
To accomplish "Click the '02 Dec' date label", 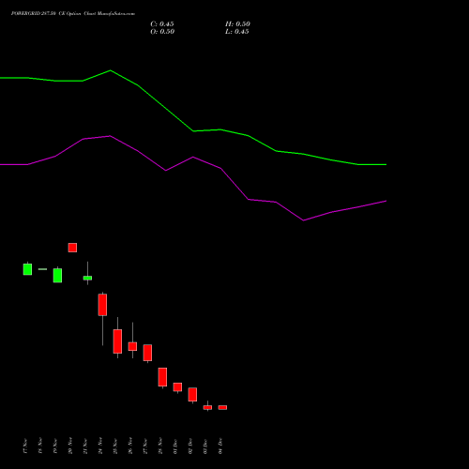I will click(190, 446).
